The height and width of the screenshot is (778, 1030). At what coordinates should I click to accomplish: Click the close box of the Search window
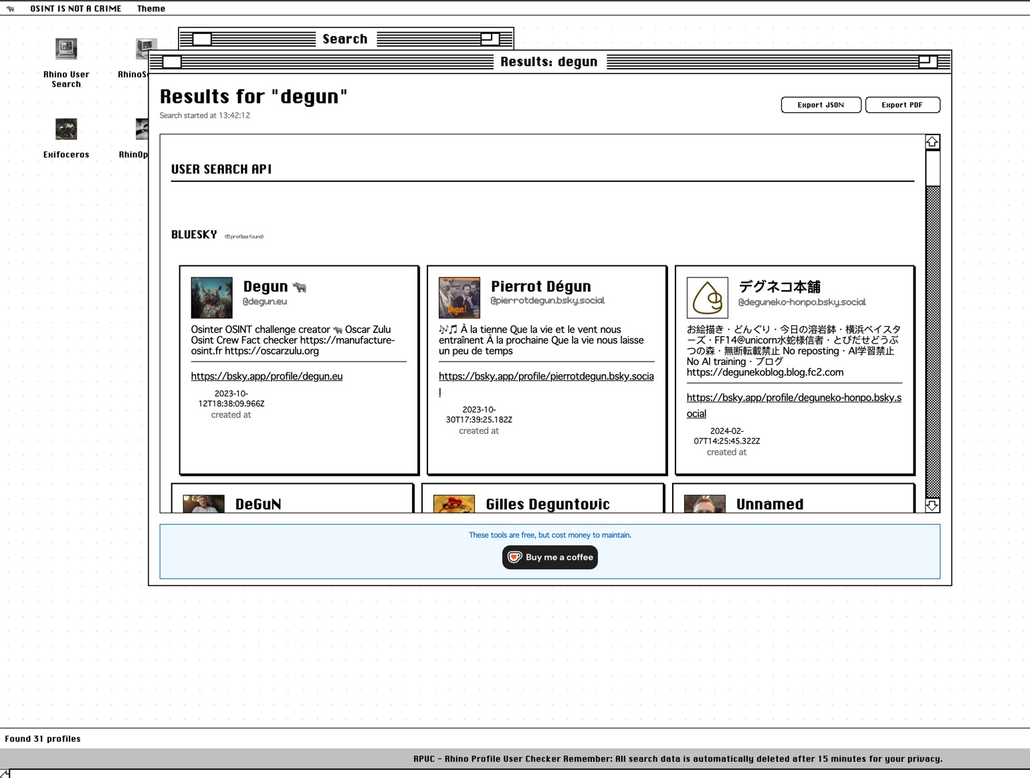(202, 39)
